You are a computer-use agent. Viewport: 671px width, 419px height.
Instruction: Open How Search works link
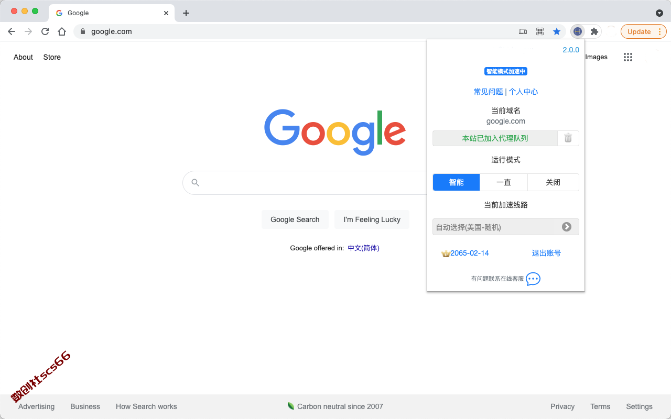click(146, 406)
